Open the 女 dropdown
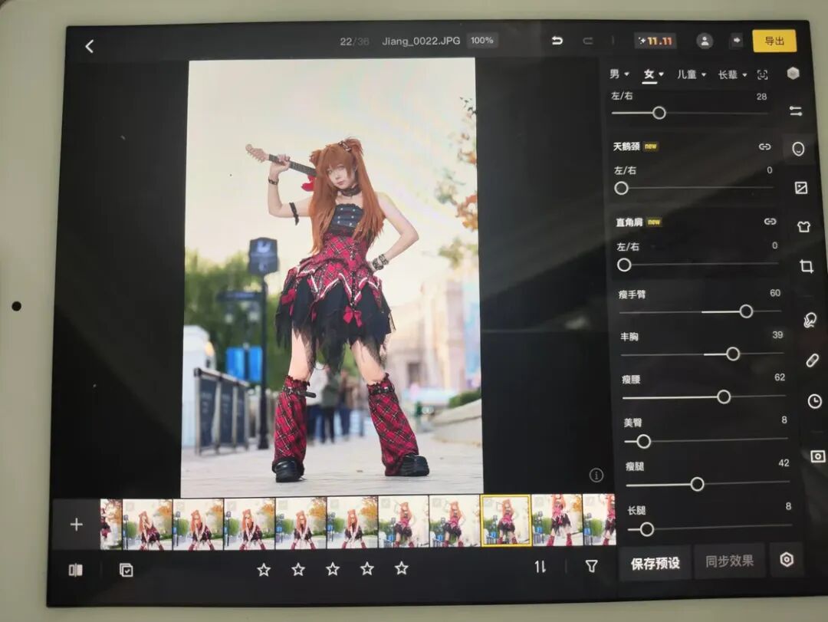Image resolution: width=828 pixels, height=622 pixels. tap(652, 74)
